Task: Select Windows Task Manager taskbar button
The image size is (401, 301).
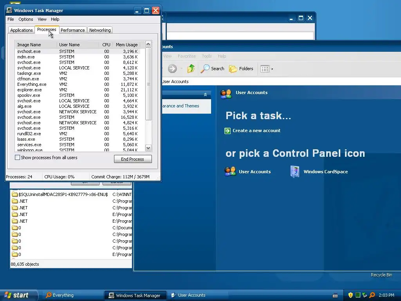Action: [x=135, y=296]
